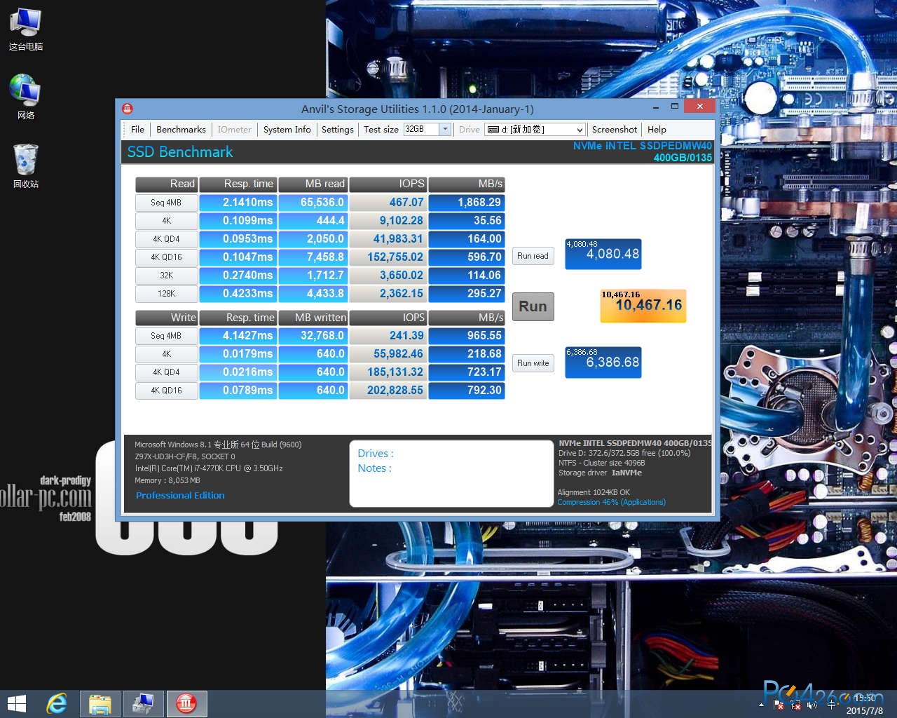
Task: Click the IOmeter menu item
Action: [234, 130]
